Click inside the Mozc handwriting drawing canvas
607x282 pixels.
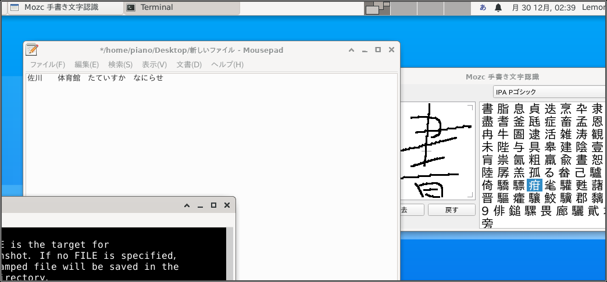(437, 151)
